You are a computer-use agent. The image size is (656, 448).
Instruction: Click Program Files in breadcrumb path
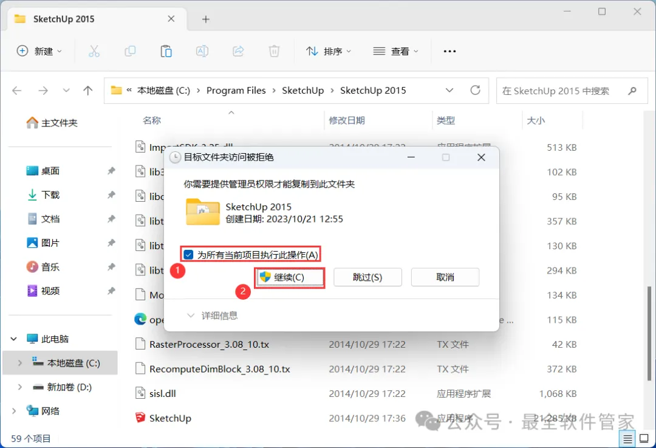[236, 91]
